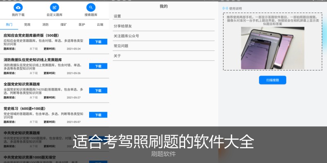Click title 中共党史知识竞赛题库
The image size is (327, 163).
coord(22,133)
